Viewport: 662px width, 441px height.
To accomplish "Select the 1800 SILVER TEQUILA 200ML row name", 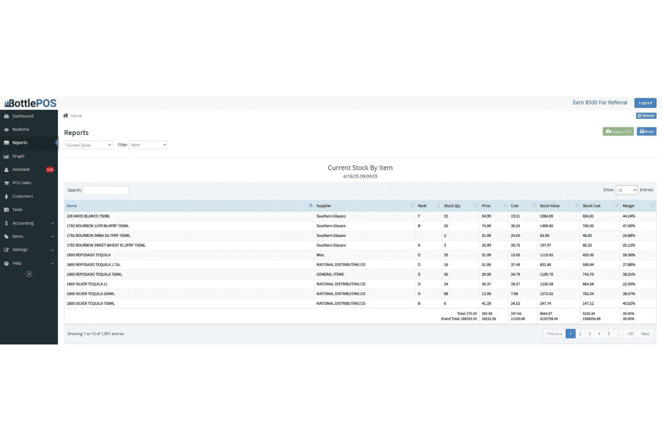I will [90, 294].
